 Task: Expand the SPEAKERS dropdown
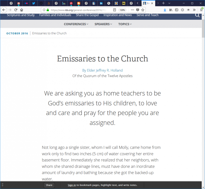pyautogui.click(x=103, y=24)
